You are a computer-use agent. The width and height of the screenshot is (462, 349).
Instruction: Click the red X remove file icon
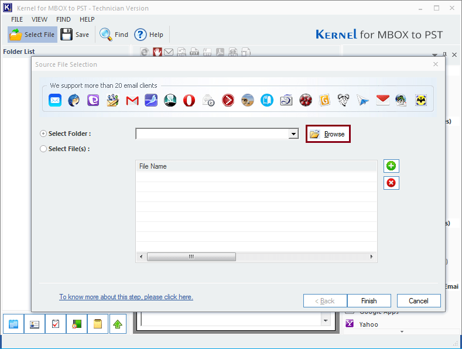point(391,183)
